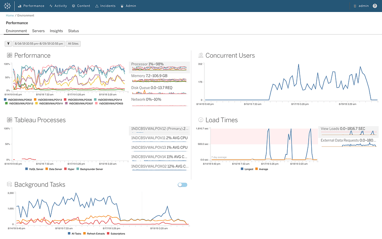The image size is (382, 239).
Task: Select the 1NDCBSVWALPOV13 1% AVG CPU row
Action: click(x=159, y=149)
